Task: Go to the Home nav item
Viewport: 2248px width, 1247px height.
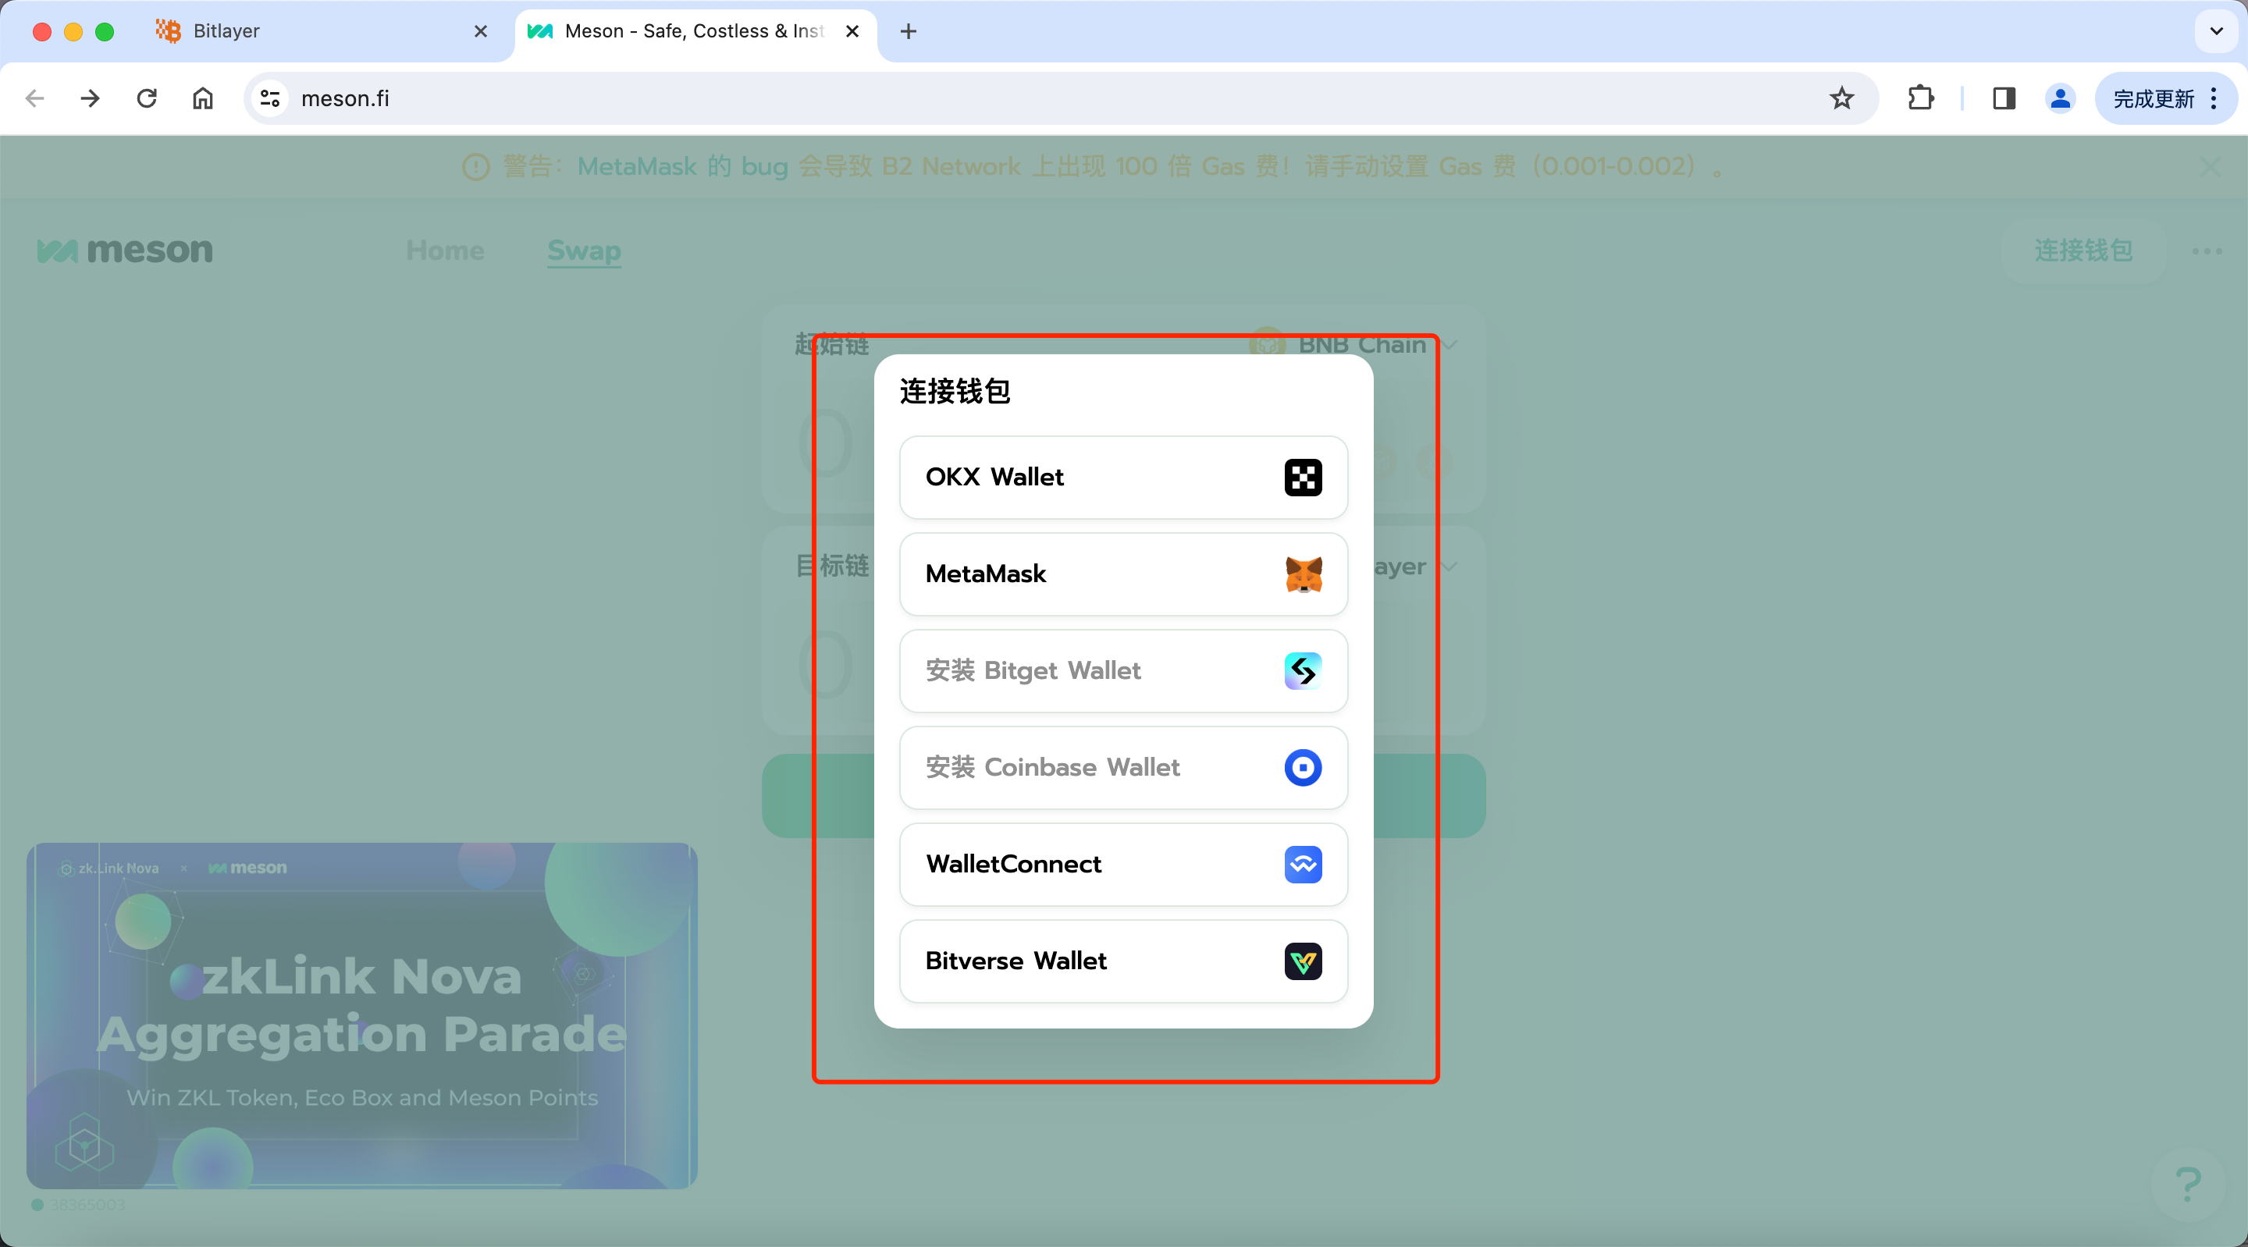Action: [444, 250]
